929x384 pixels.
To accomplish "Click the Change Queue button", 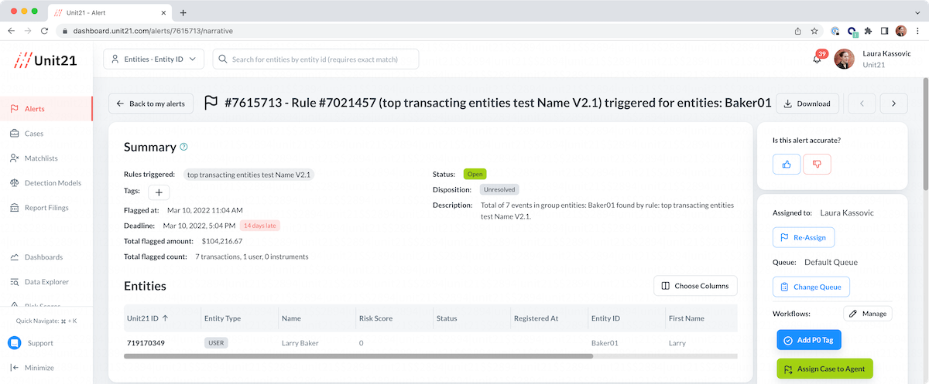I will click(811, 287).
